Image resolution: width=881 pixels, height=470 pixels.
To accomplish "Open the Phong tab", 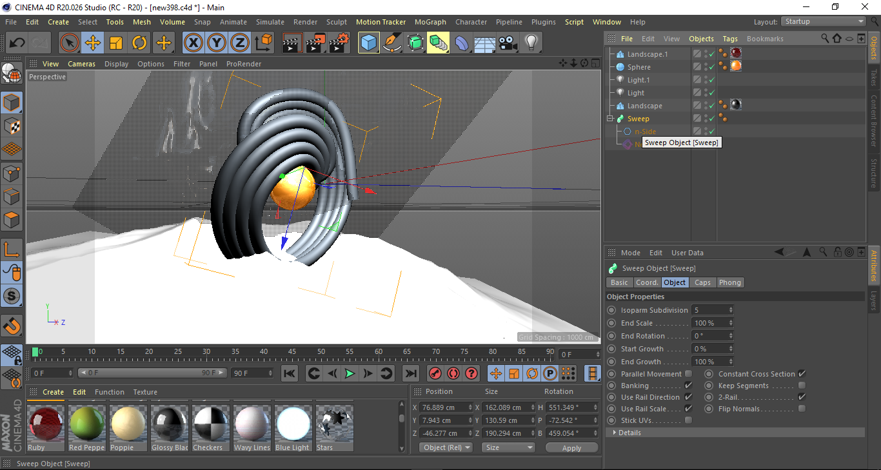I will (x=730, y=282).
